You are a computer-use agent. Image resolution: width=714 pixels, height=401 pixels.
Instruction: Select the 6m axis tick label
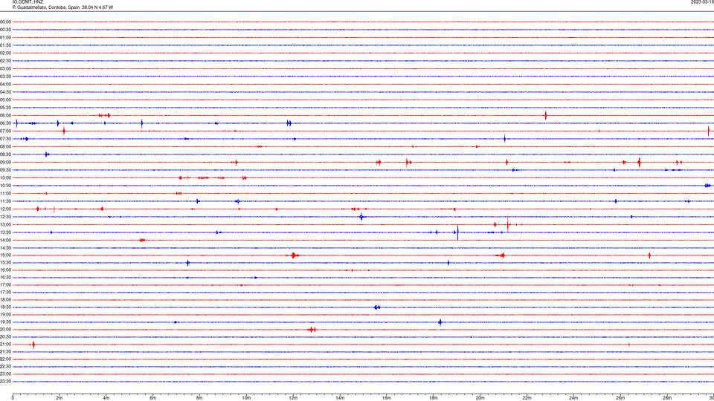pos(152,398)
